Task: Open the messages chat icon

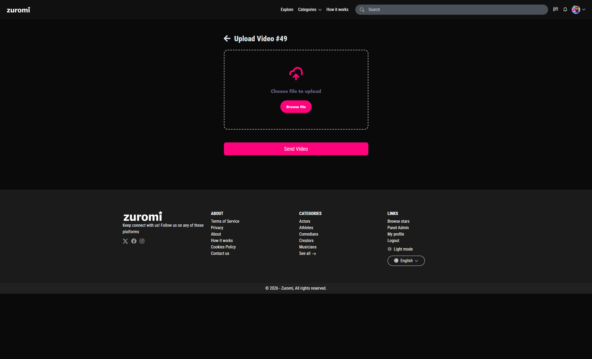Action: pyautogui.click(x=556, y=9)
